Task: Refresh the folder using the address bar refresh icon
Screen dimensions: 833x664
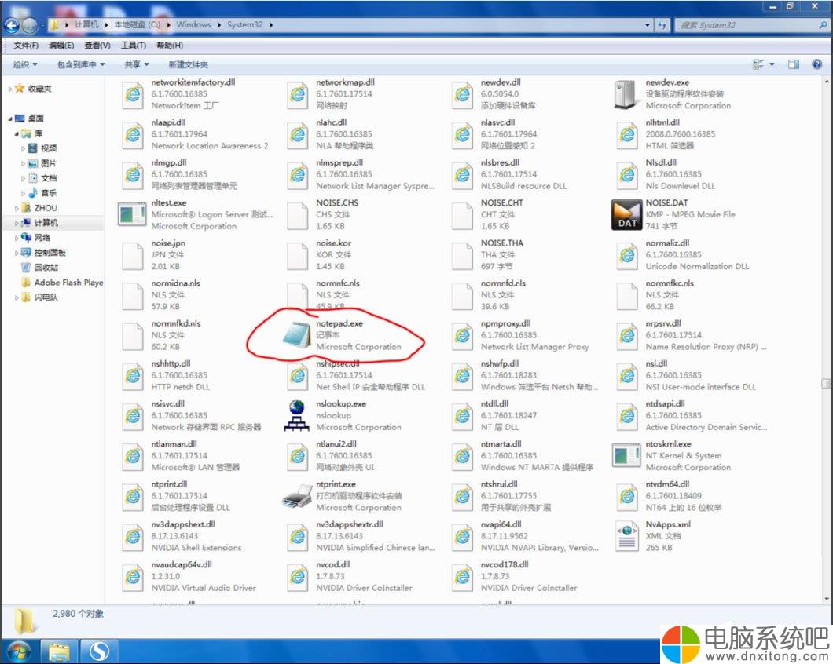Action: point(662,25)
